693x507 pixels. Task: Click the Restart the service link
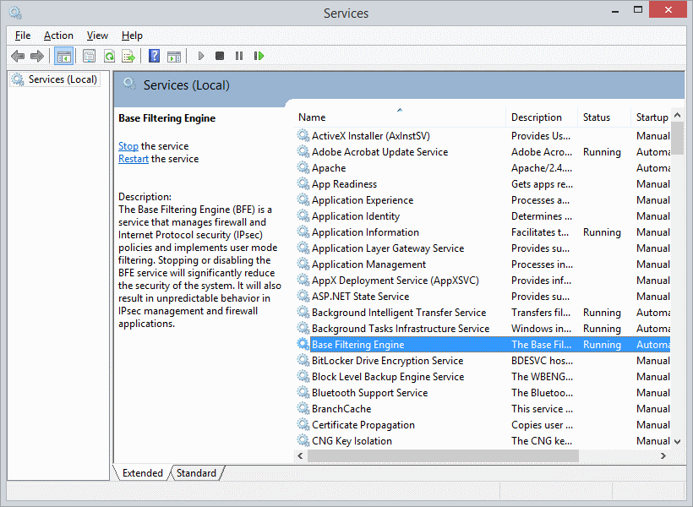[x=133, y=159]
